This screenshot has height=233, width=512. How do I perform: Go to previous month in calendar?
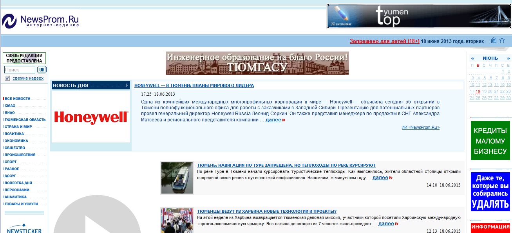click(x=472, y=58)
